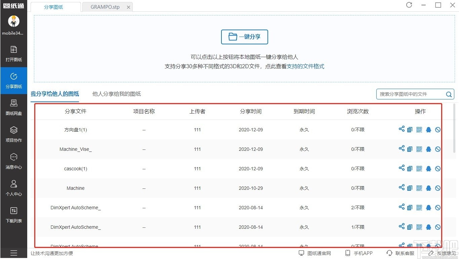Open the hamburger menu at bottom left
The image size is (459, 259).
pos(14,253)
